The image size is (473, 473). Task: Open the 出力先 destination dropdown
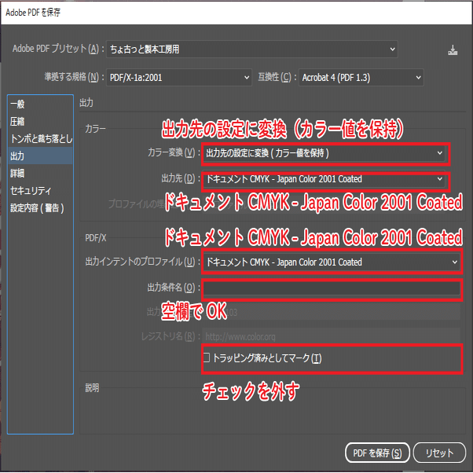pos(324,179)
